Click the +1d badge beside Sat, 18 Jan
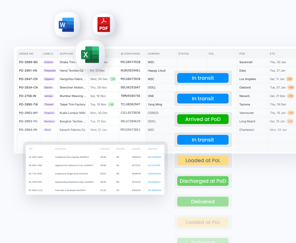Viewport: 296px width, 243px height. pyautogui.click(x=290, y=121)
